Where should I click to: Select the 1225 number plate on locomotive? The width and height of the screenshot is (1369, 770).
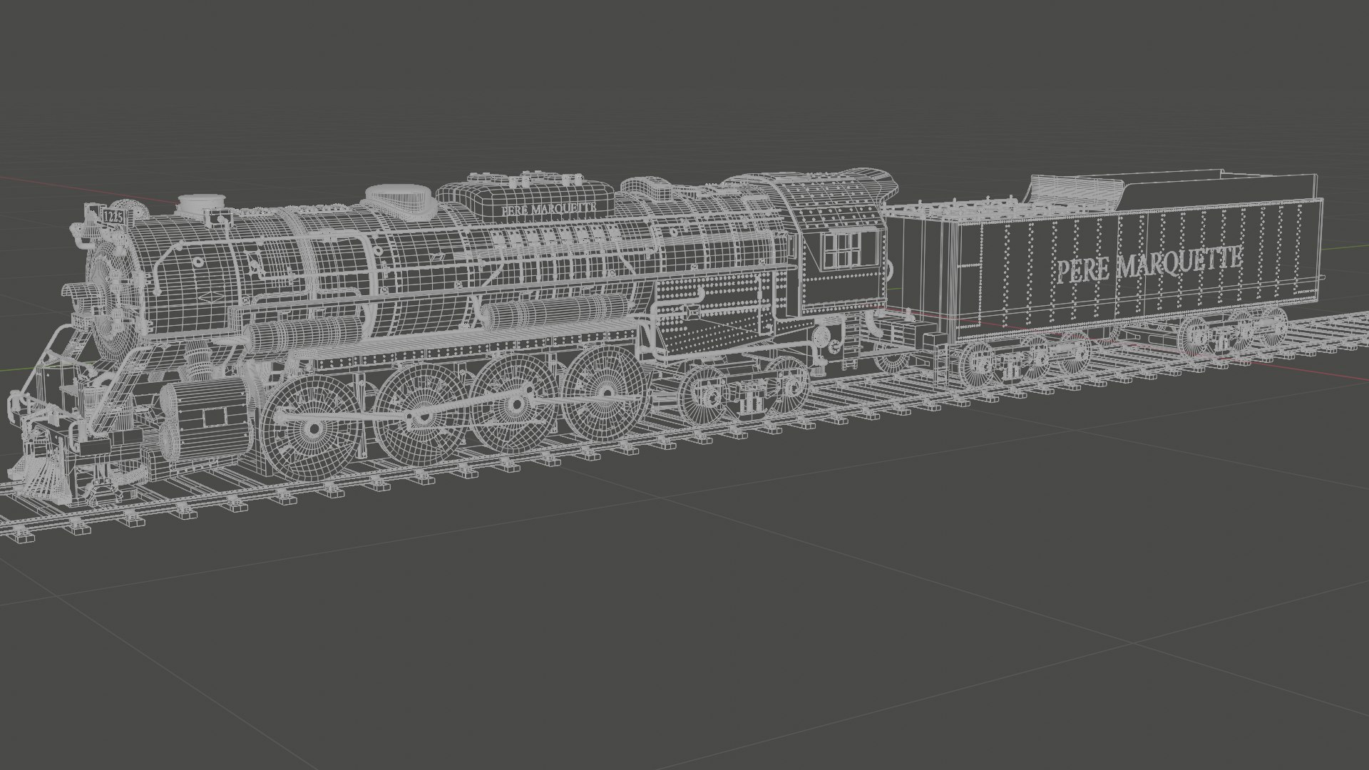coord(113,216)
